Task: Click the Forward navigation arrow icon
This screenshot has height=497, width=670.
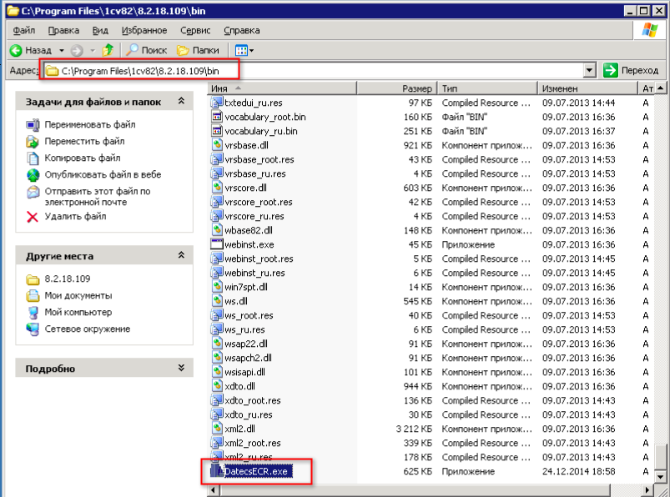Action: coord(77,50)
